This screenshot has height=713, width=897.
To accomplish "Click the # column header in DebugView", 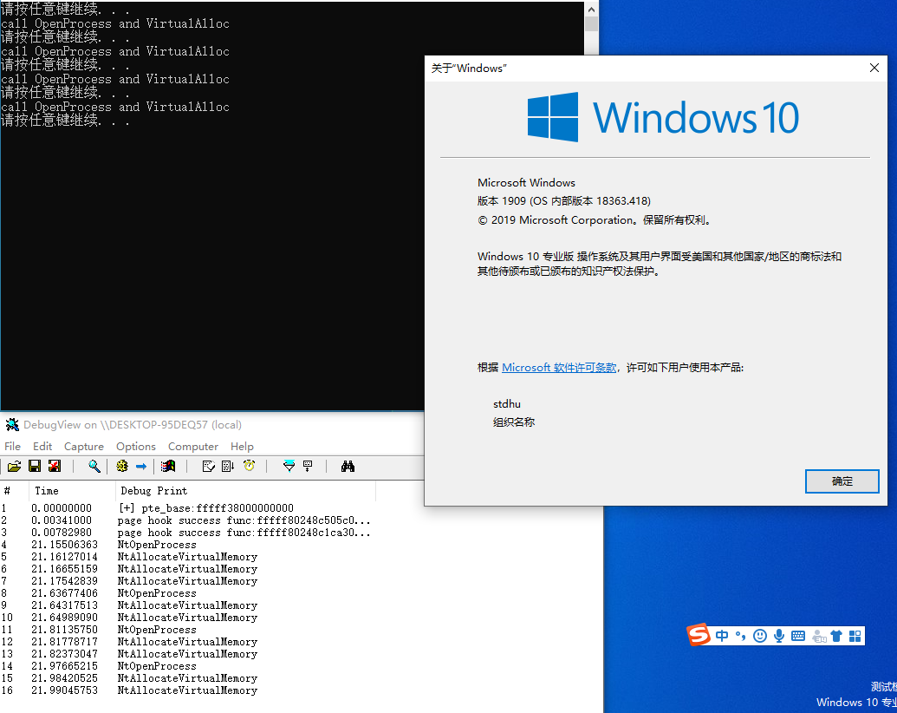I will tap(15, 491).
